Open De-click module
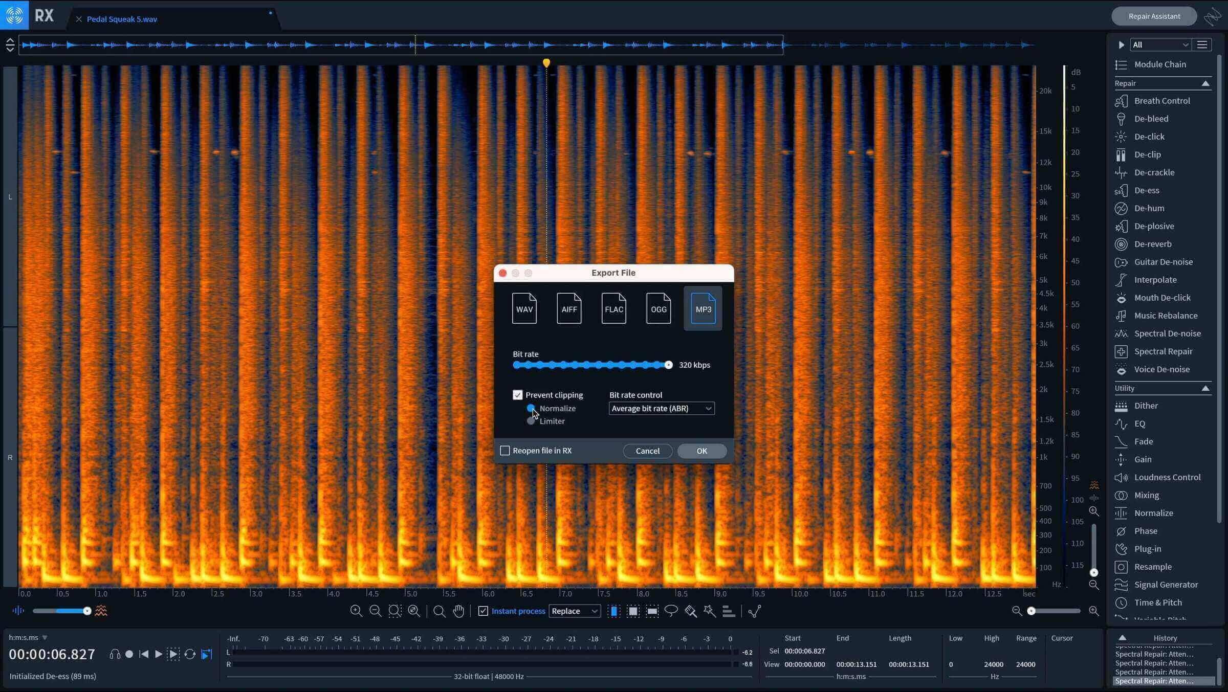 click(1149, 137)
